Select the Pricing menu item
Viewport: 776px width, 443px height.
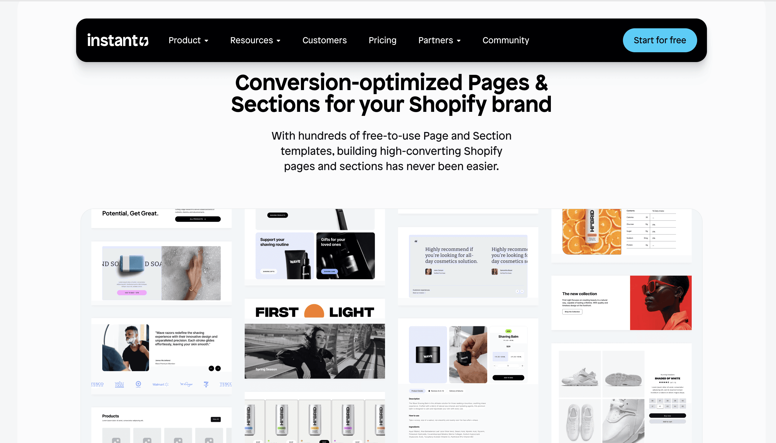tap(382, 40)
